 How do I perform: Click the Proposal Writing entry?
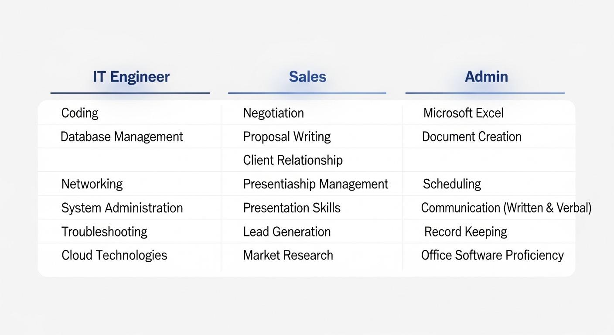click(287, 137)
